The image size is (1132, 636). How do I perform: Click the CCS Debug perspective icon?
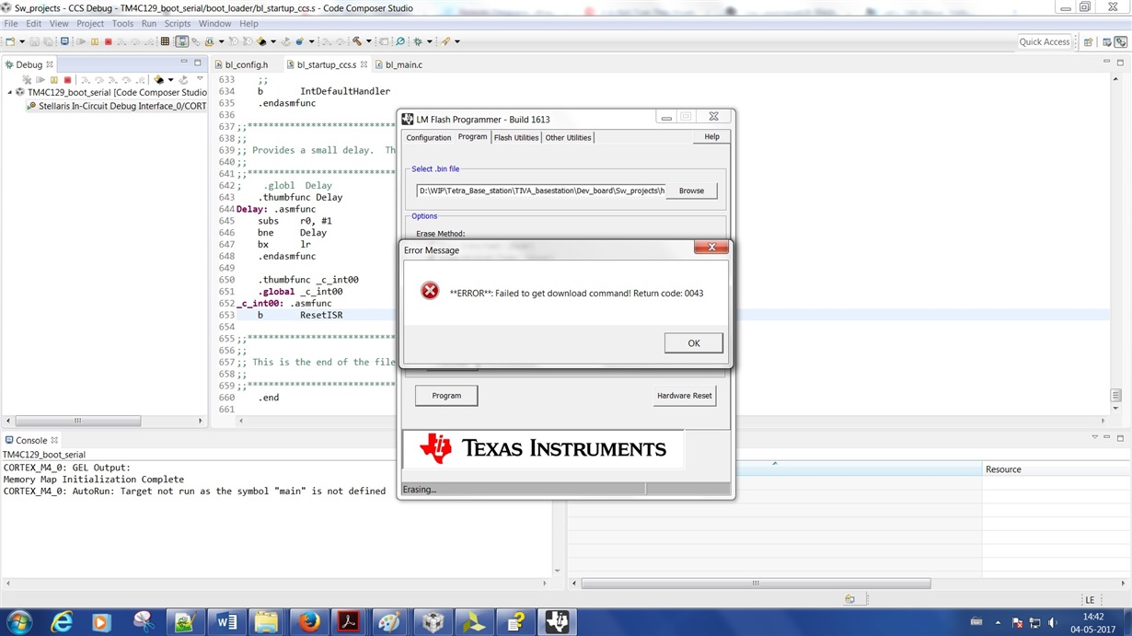(x=1119, y=41)
